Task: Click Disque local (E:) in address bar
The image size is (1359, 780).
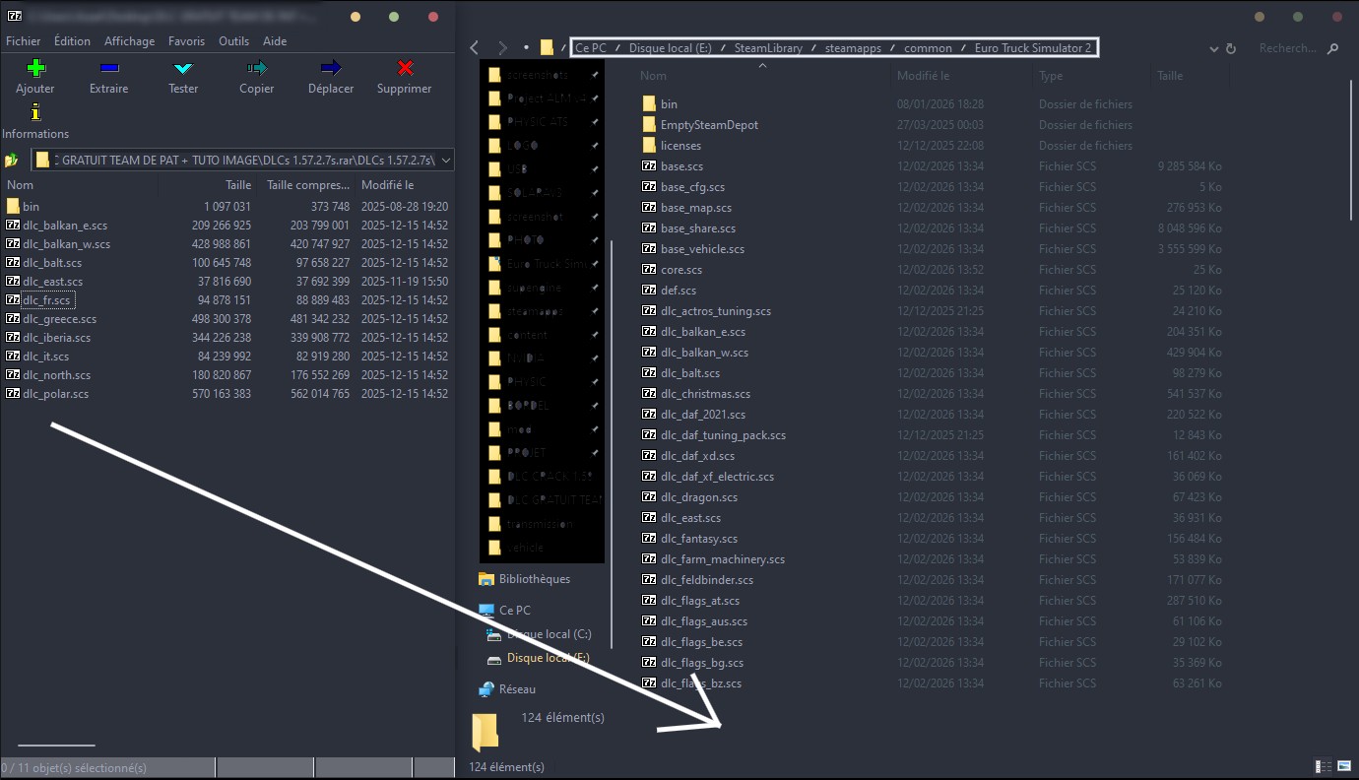Action: (x=670, y=47)
